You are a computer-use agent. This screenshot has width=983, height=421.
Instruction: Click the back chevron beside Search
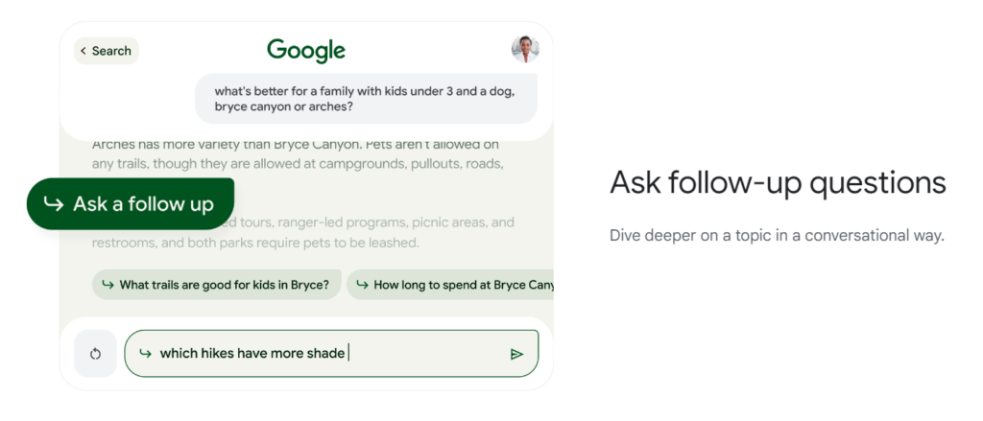click(84, 52)
